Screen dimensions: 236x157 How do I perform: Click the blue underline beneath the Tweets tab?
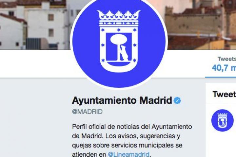click(x=221, y=77)
